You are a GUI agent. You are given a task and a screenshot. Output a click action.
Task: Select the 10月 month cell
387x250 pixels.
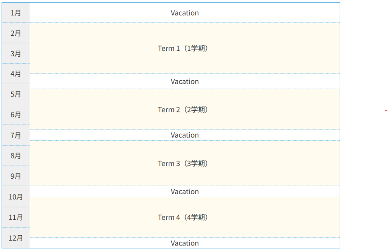(x=16, y=197)
